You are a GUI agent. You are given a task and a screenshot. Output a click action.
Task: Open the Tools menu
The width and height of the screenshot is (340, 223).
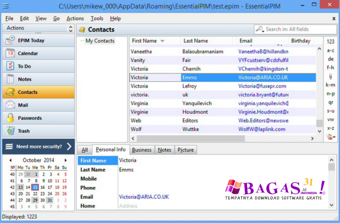click(97, 19)
